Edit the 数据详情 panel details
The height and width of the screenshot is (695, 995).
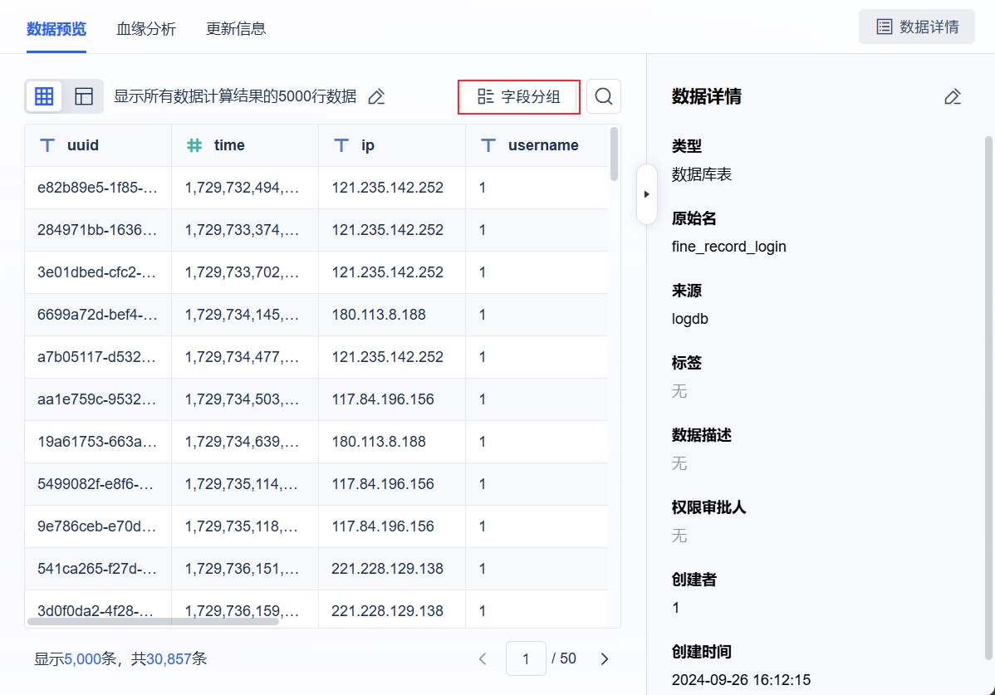pyautogui.click(x=953, y=96)
